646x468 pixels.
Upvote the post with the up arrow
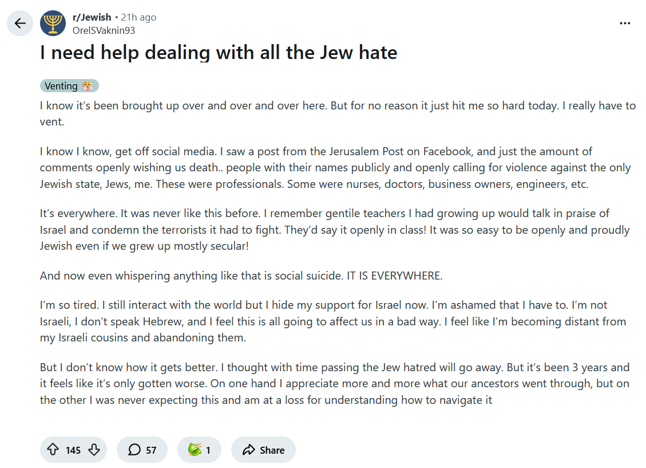pyautogui.click(x=53, y=450)
